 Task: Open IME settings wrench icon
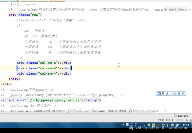pos(183,93)
